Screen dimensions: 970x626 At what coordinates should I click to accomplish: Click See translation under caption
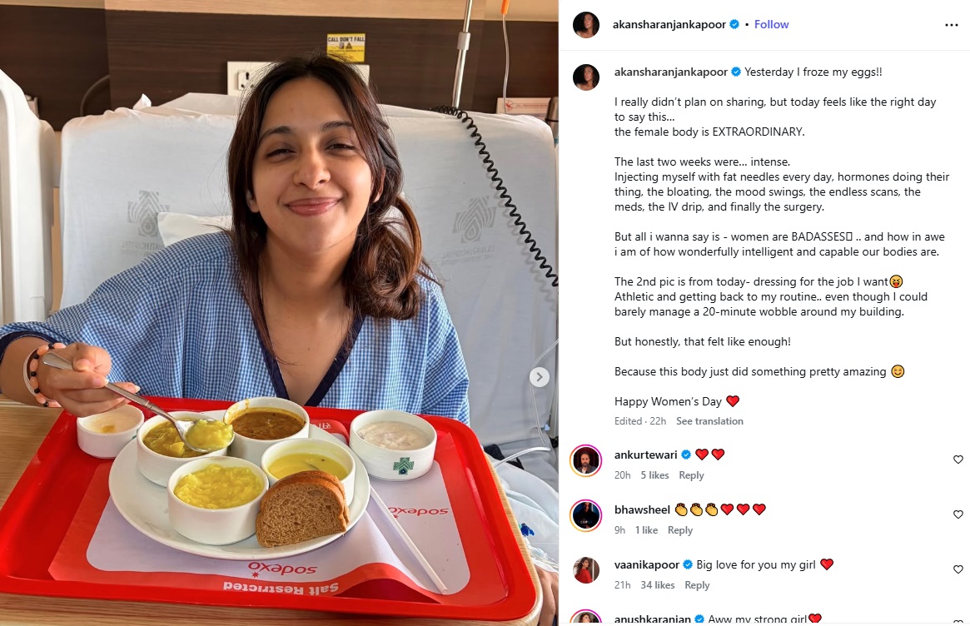click(709, 421)
